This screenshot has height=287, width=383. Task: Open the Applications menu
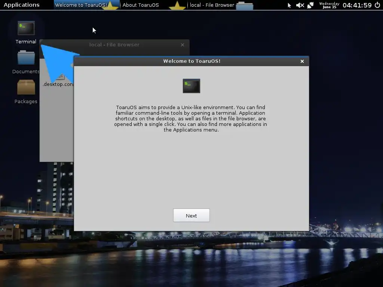(21, 5)
